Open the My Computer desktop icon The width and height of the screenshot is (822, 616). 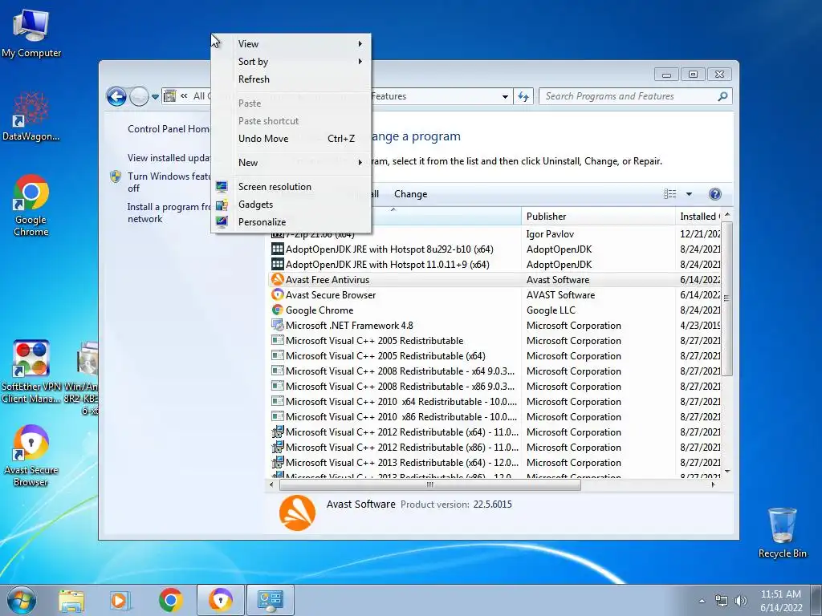(x=31, y=33)
